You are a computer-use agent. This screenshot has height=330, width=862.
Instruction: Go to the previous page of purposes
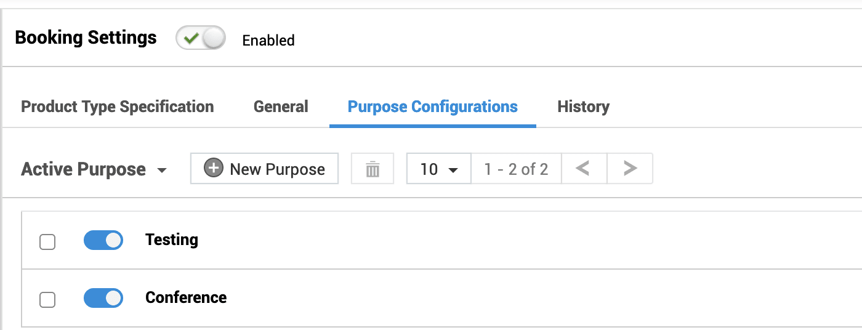[584, 169]
